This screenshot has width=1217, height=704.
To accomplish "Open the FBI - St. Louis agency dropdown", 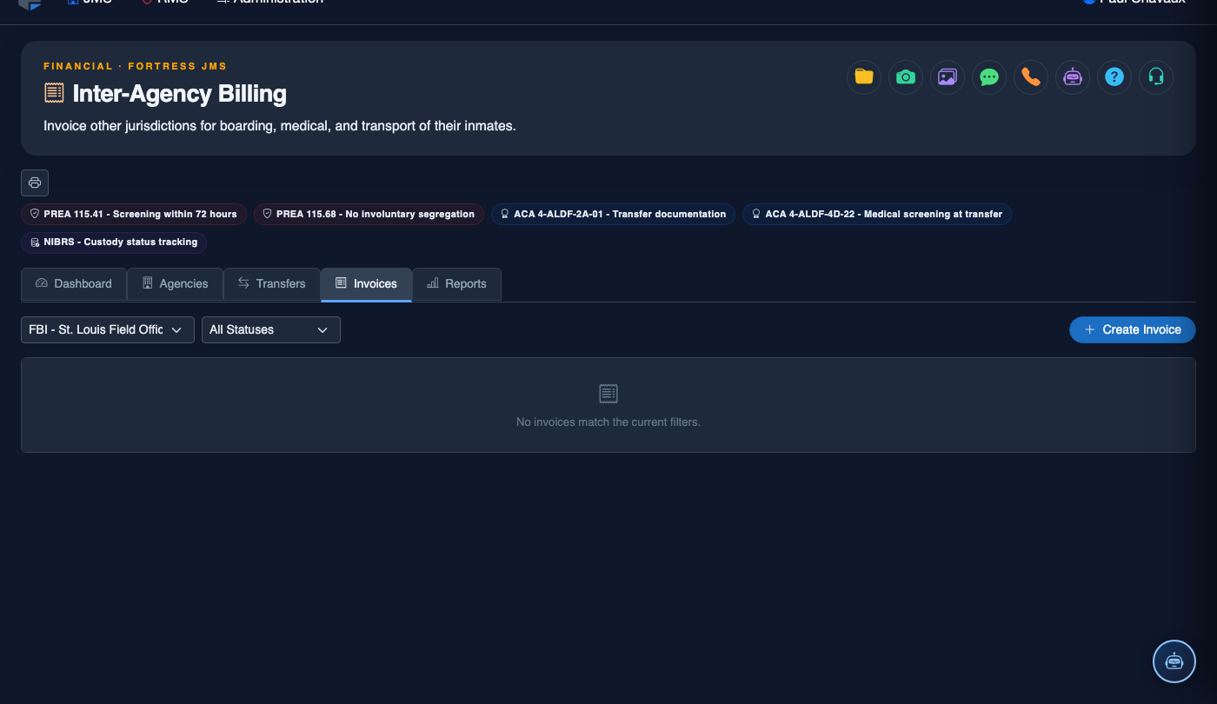I will pos(108,329).
